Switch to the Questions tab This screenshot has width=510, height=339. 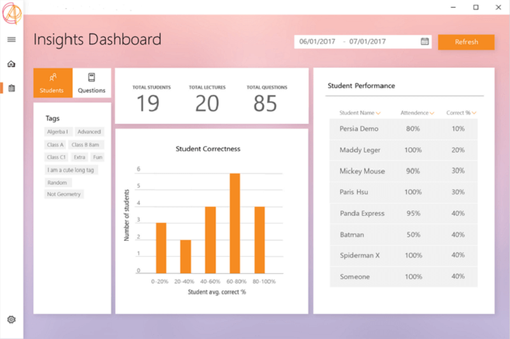(x=92, y=83)
